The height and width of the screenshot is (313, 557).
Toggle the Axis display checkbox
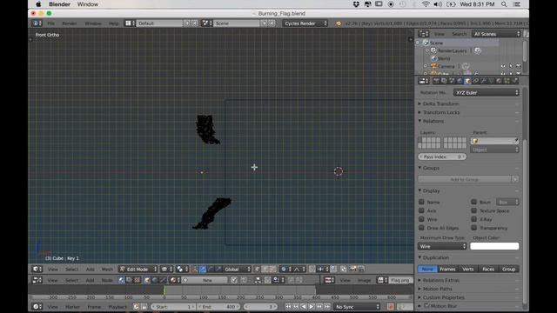421,210
